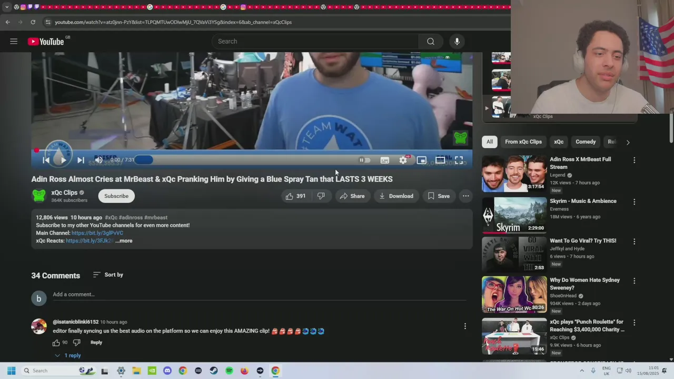Click the search magnifier button
Screen dimensions: 674x379
click(x=431, y=41)
